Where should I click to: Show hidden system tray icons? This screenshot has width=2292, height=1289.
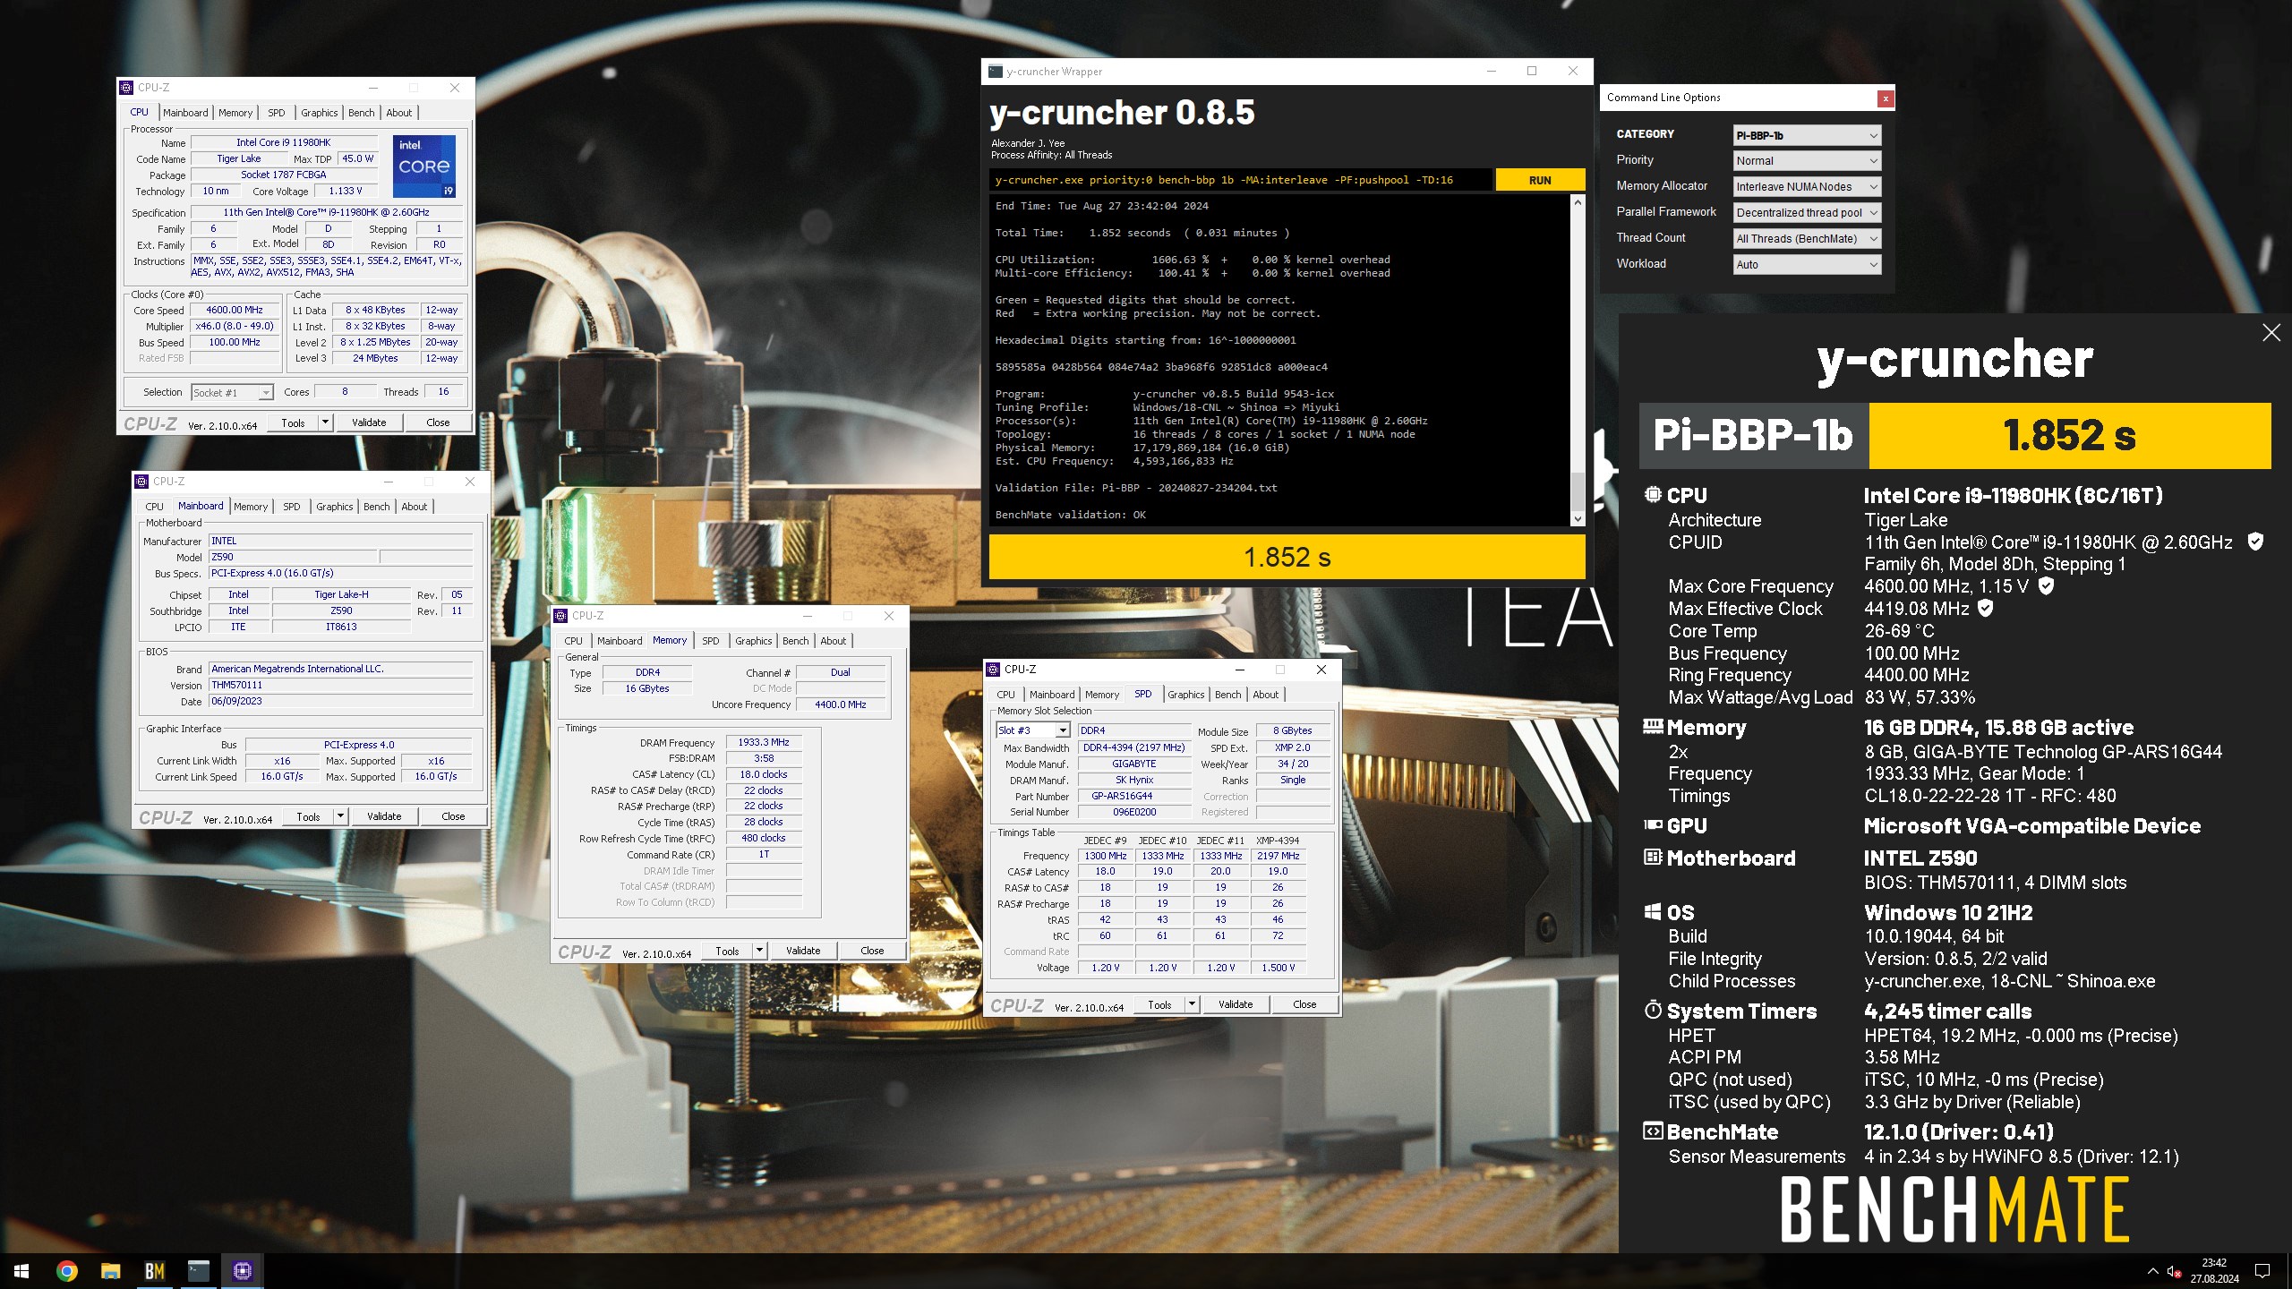2152,1271
